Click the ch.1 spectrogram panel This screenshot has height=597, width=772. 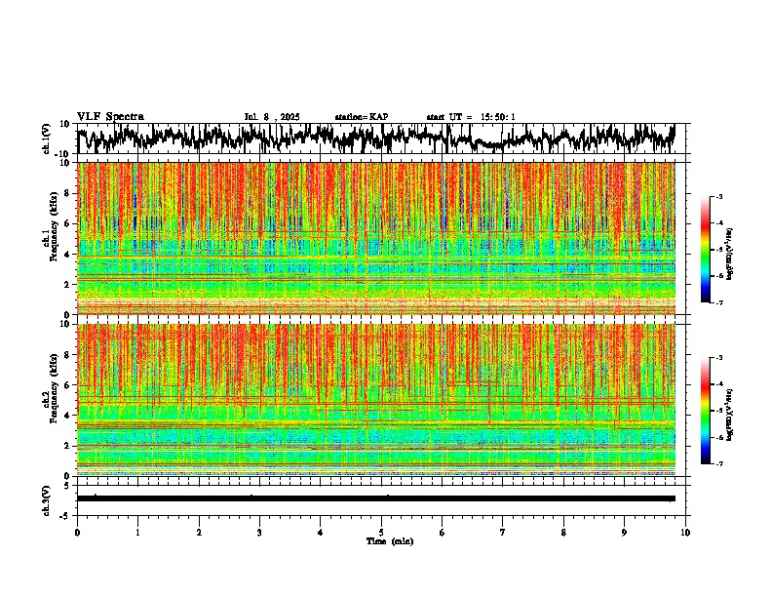click(376, 238)
